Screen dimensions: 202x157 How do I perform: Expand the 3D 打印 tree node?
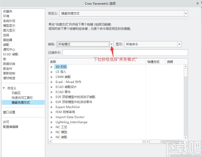click(52, 67)
